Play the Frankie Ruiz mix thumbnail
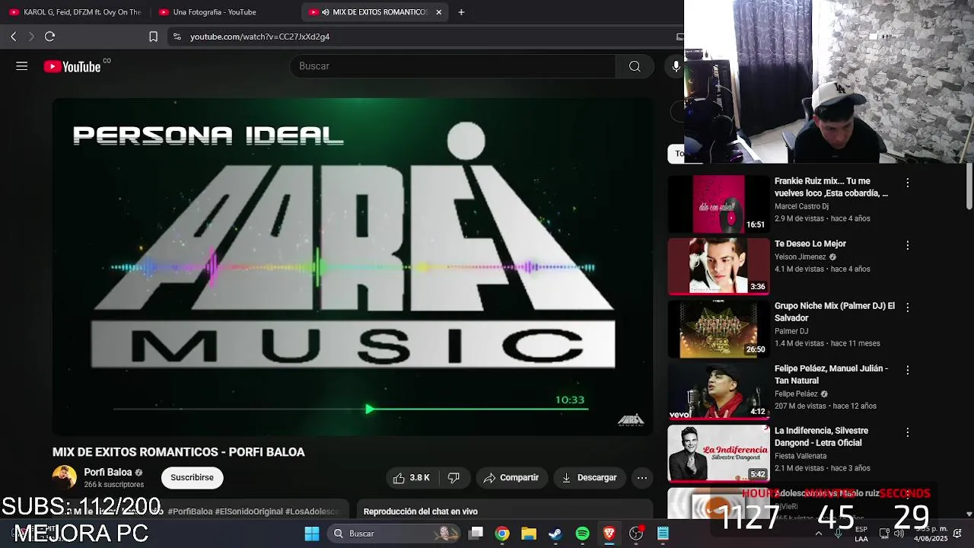974x548 pixels. 718,204
